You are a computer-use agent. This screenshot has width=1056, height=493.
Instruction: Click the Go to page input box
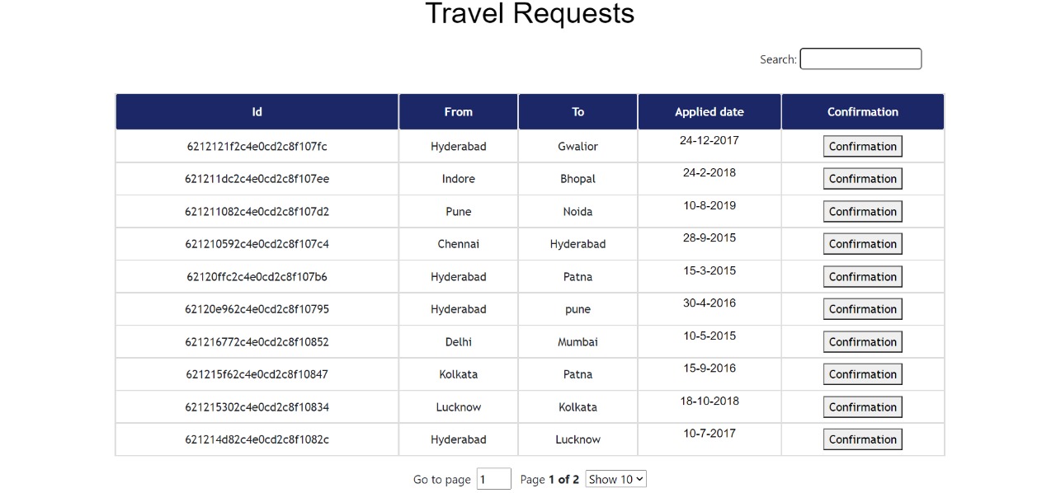pyautogui.click(x=493, y=479)
